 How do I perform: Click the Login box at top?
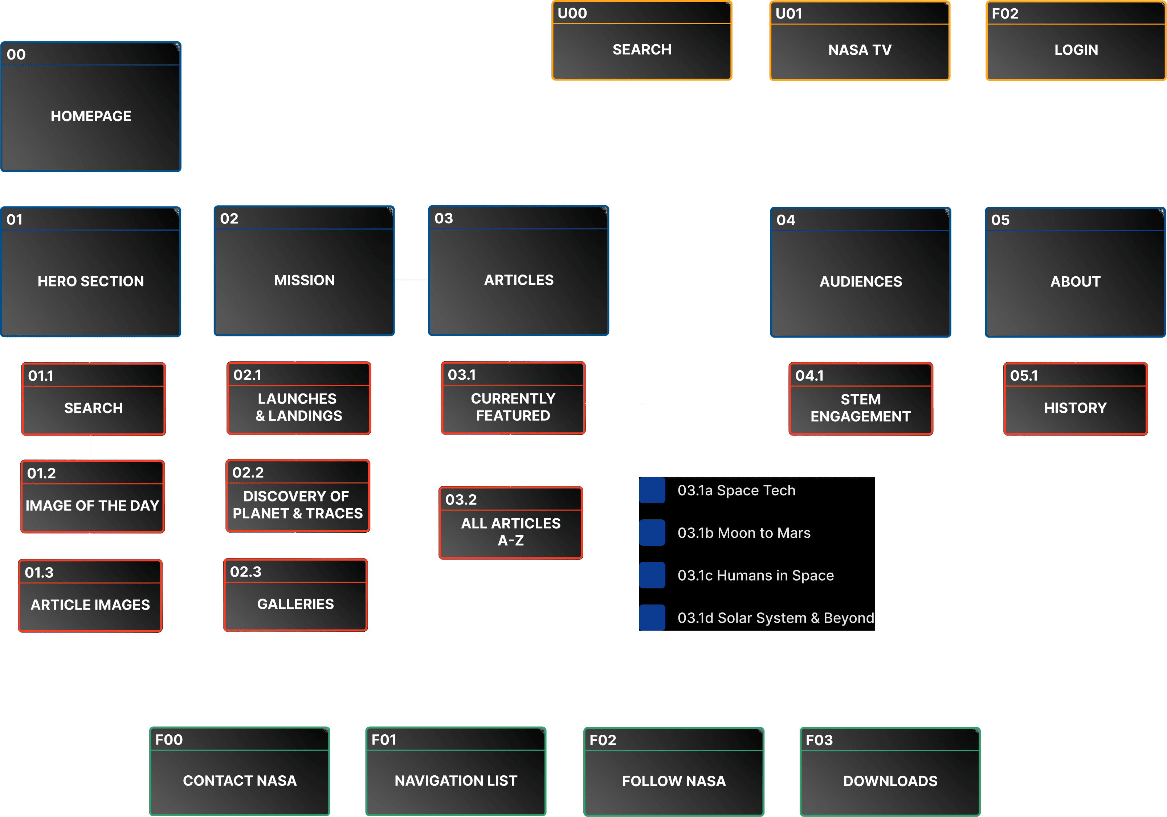click(1076, 49)
